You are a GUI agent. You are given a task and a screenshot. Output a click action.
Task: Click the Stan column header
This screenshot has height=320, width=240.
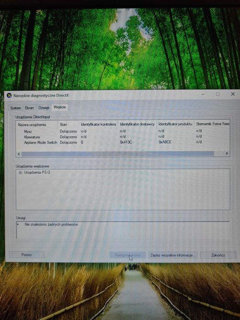coord(69,125)
